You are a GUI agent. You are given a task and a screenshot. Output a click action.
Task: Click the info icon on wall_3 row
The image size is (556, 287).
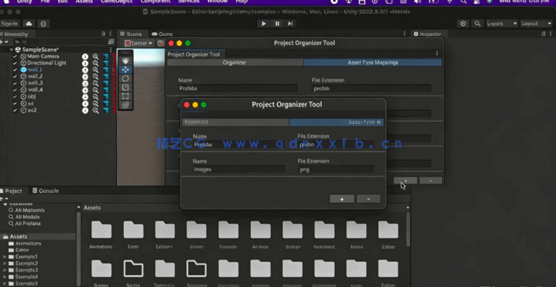click(x=85, y=83)
